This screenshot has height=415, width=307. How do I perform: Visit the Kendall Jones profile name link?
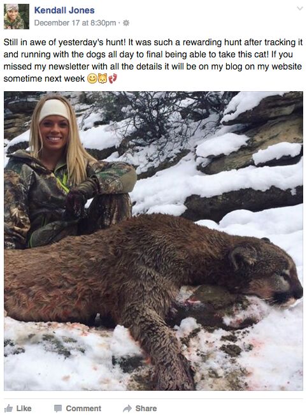pyautogui.click(x=64, y=10)
